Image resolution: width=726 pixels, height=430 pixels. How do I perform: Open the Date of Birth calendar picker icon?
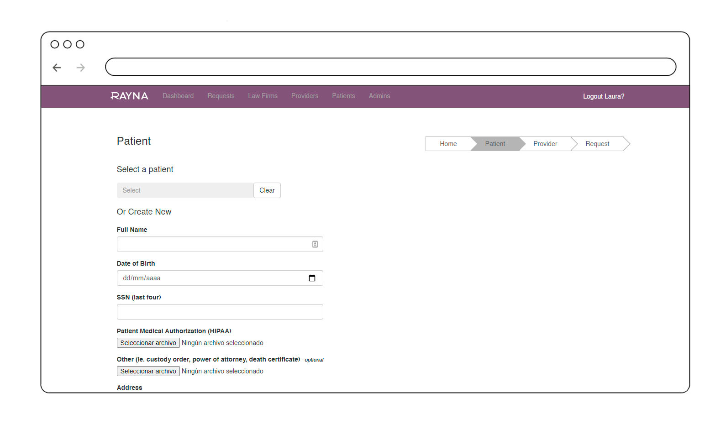(312, 278)
